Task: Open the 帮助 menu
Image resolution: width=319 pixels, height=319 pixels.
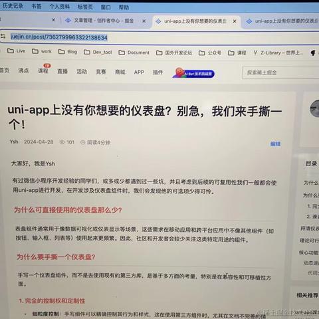Action: (x=124, y=7)
